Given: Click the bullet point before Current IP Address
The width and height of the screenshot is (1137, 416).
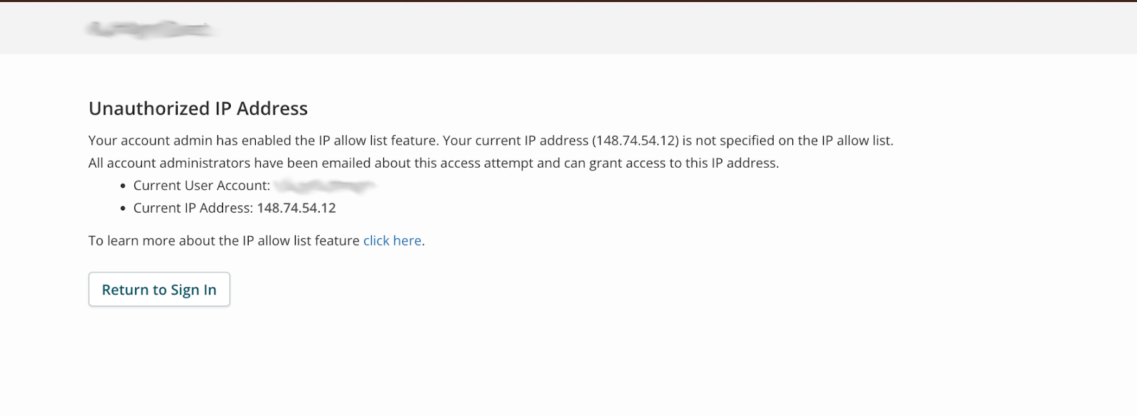Looking at the screenshot, I should point(123,208).
